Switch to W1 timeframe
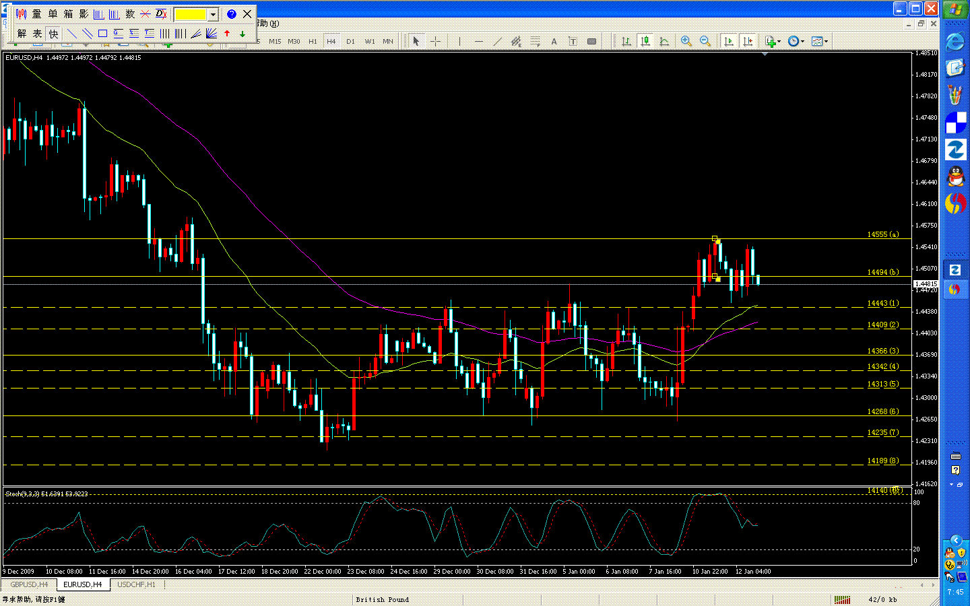 (x=370, y=42)
